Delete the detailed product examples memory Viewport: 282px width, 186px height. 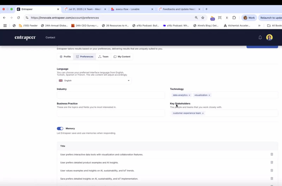(x=272, y=163)
